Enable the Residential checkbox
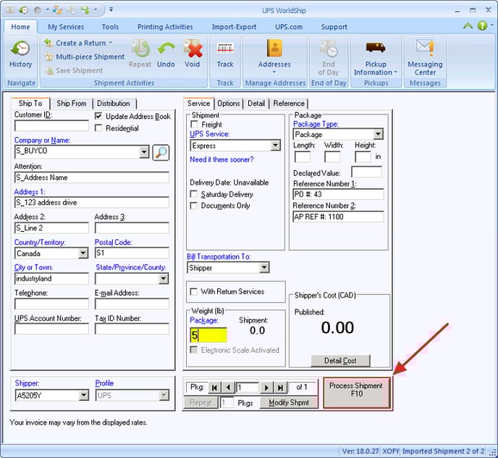Viewport: 498px width, 458px height. [x=99, y=128]
